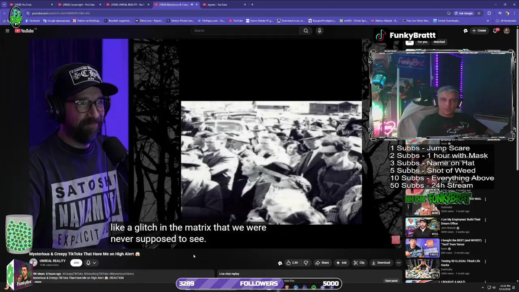The image size is (519, 292).
Task: Open 'I bought the BEST (and WORST)' thumbnail
Action: [x=422, y=248]
